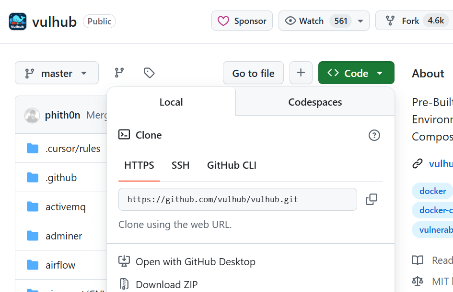Click the About link chain icon
453x292 pixels.
418,163
